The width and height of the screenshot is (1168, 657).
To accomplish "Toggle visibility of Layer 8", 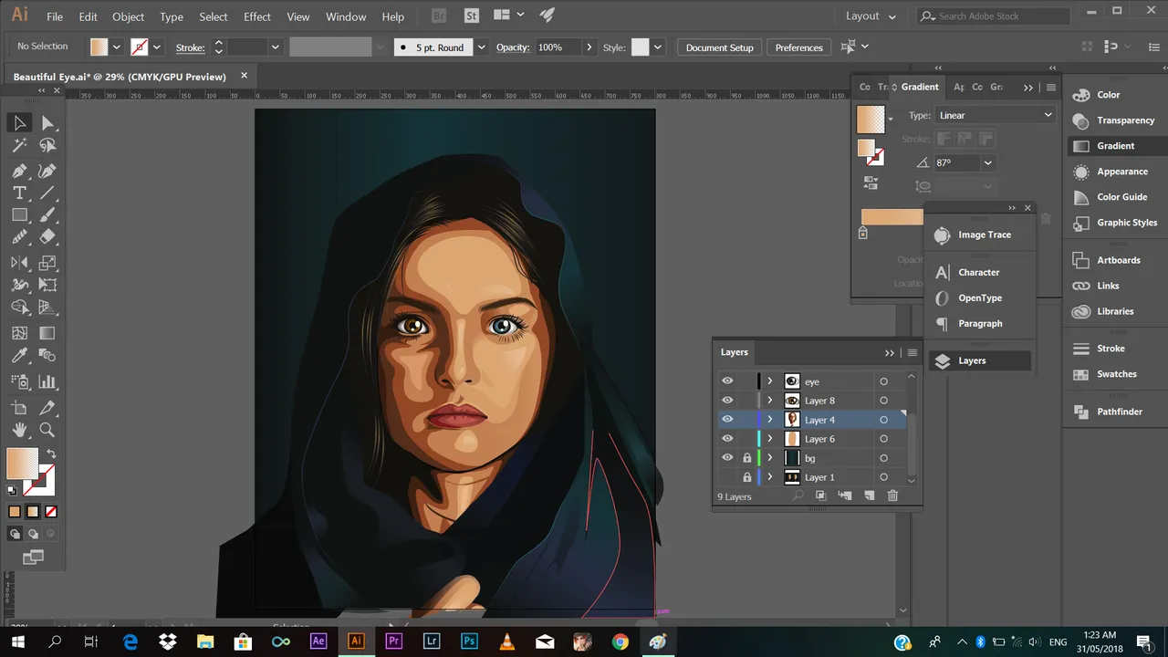I will 727,401.
